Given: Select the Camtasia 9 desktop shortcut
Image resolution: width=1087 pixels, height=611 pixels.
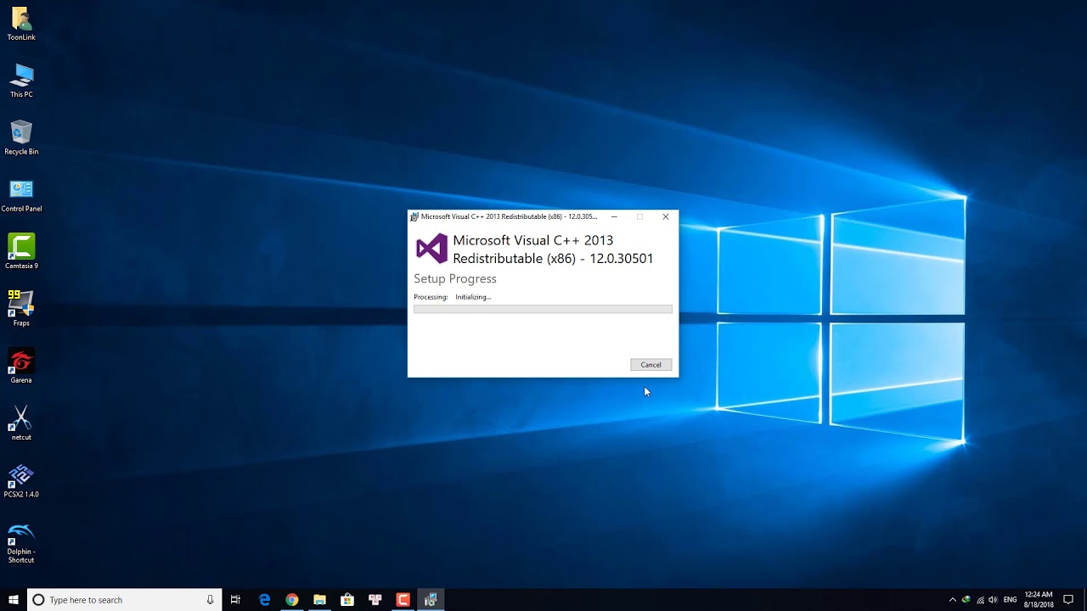Looking at the screenshot, I should click(x=21, y=252).
